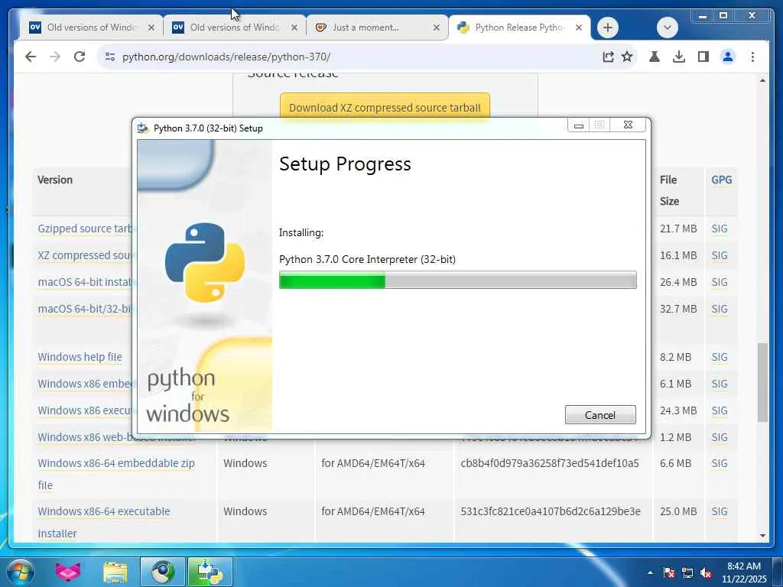Select the Python Release tab

[519, 28]
